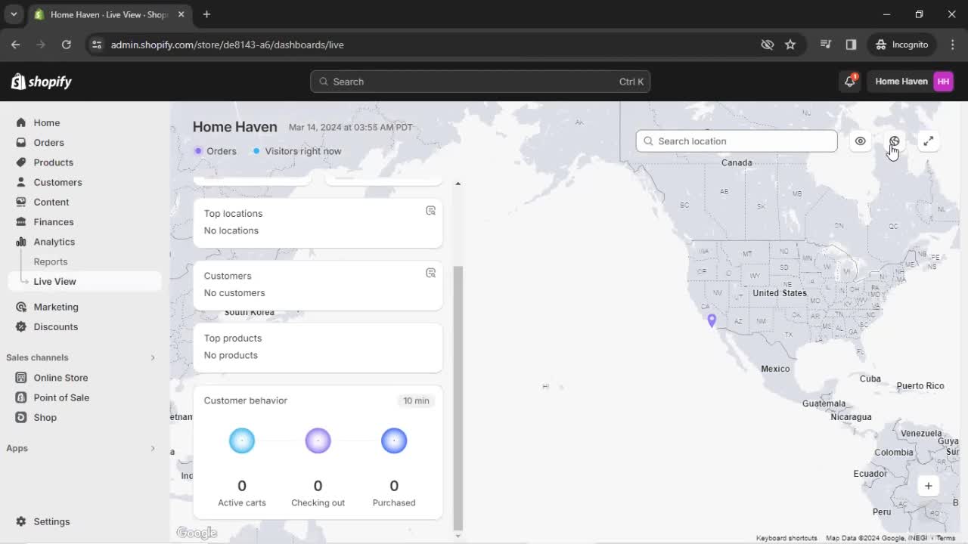The image size is (968, 544).
Task: Open Content in sidebar
Action: tap(51, 202)
